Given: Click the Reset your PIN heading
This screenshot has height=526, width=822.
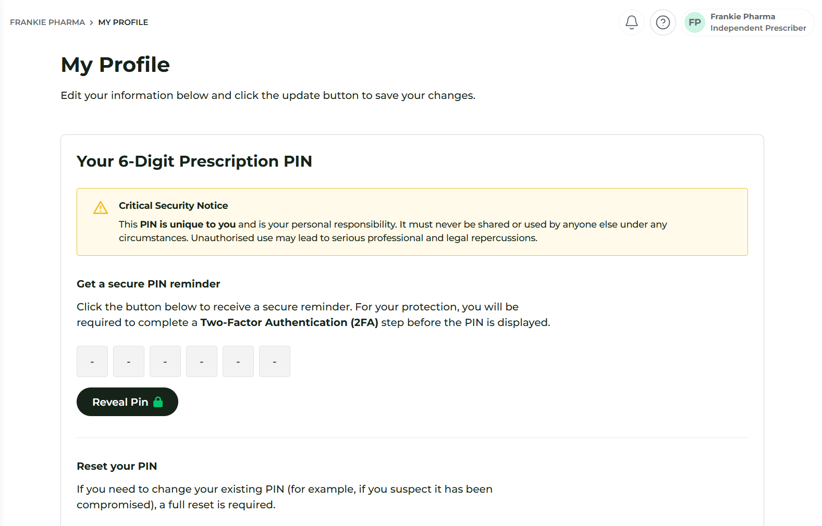Looking at the screenshot, I should click(x=117, y=466).
